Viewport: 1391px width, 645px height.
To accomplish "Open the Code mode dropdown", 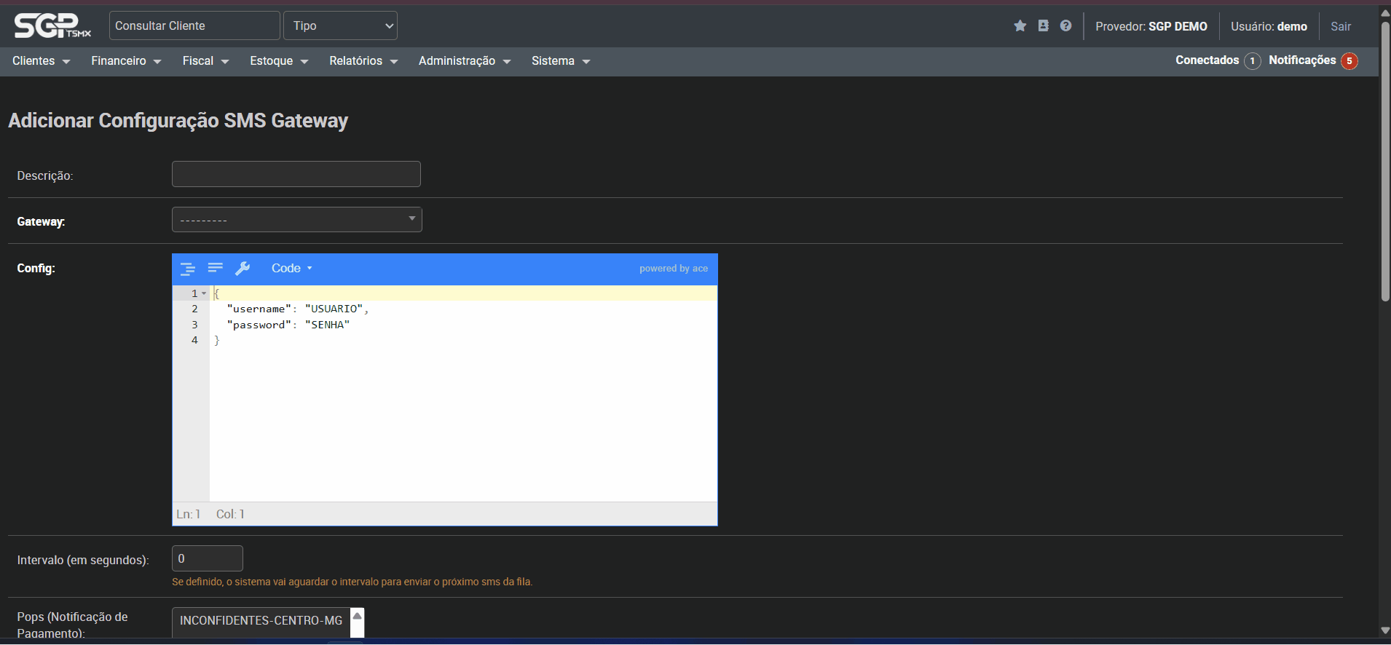I will point(291,269).
